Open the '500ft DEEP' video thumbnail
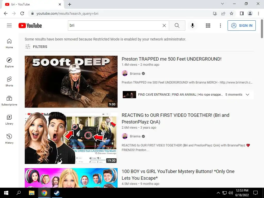 click(x=71, y=82)
